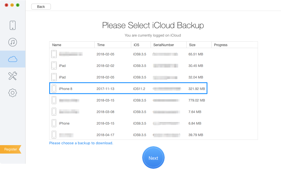Click the Back button

tap(41, 7)
